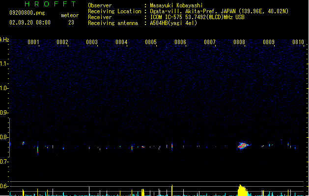The height and width of the screenshot is (196, 309).
Task: Click the date 02.09.20 08:00
Action: [x=30, y=23]
